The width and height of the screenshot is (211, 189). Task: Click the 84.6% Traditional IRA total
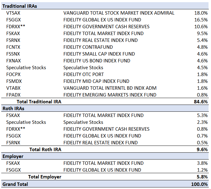click(201, 102)
